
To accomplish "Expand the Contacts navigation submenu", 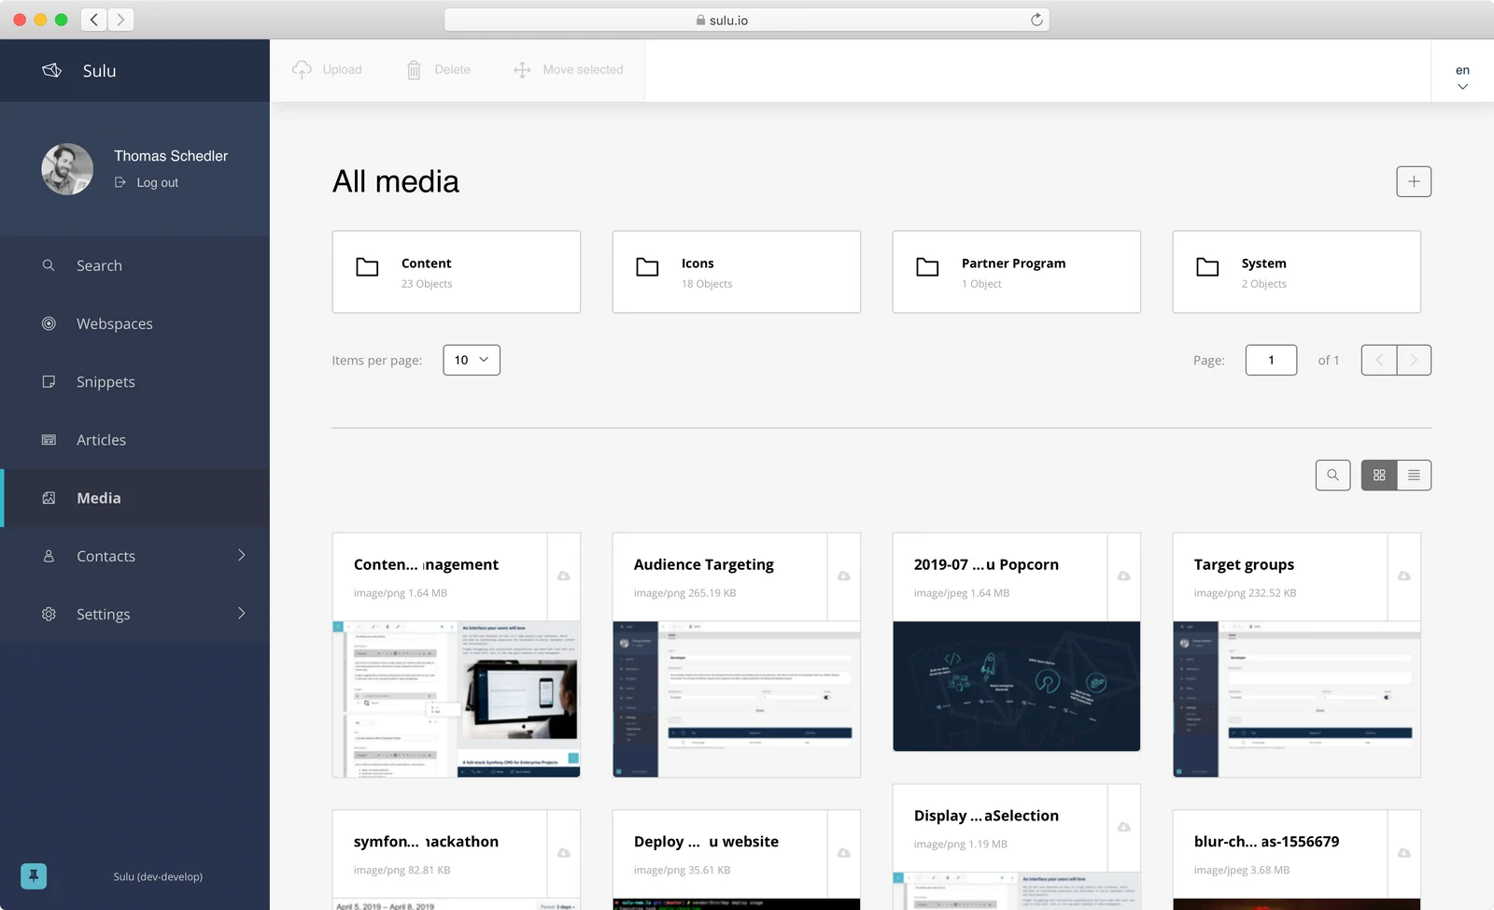I will 241,556.
